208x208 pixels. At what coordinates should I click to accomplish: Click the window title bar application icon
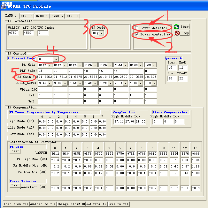4,6
